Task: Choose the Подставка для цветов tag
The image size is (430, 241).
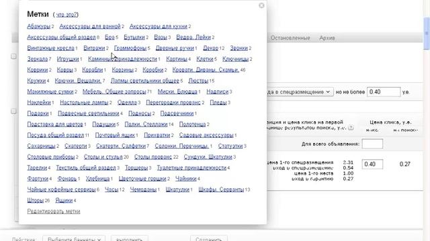Action: [55, 125]
